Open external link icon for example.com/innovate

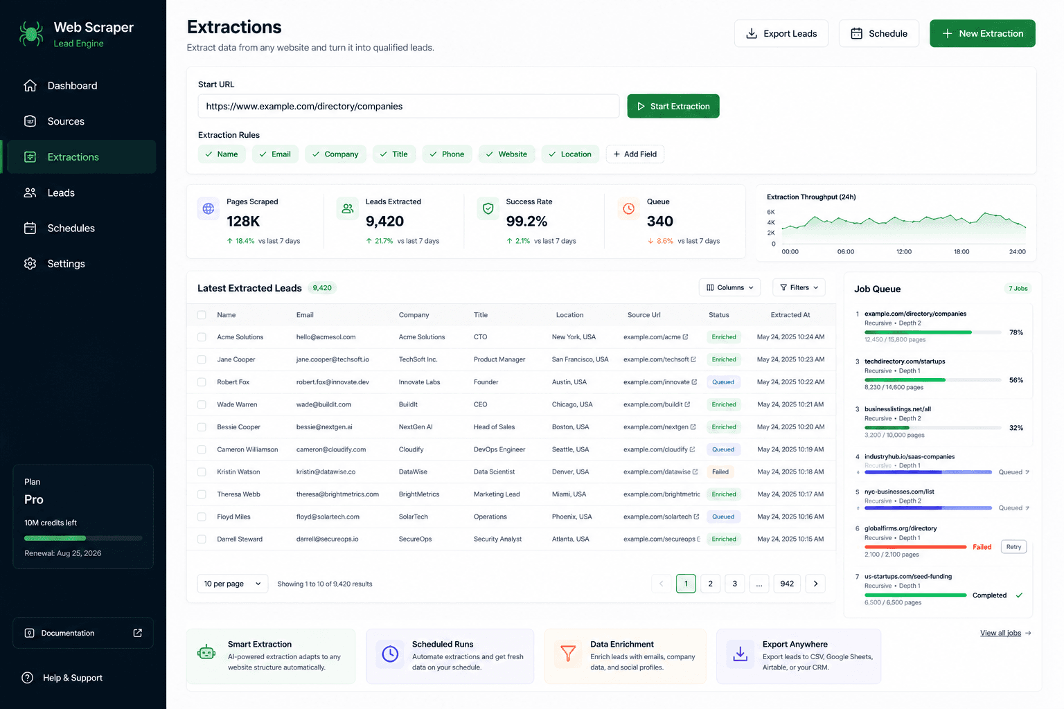point(694,382)
